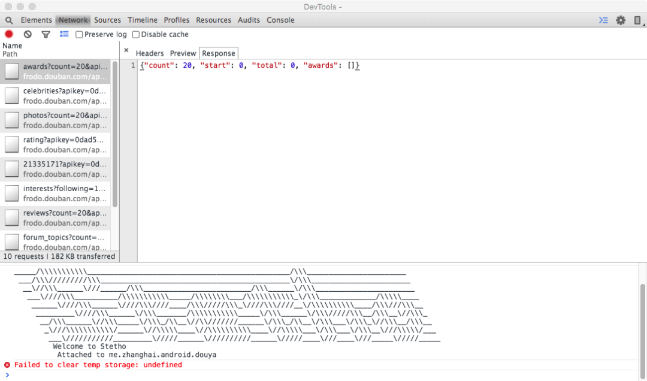This screenshot has width=647, height=381.
Task: Click the DevTools window title
Action: (x=323, y=7)
